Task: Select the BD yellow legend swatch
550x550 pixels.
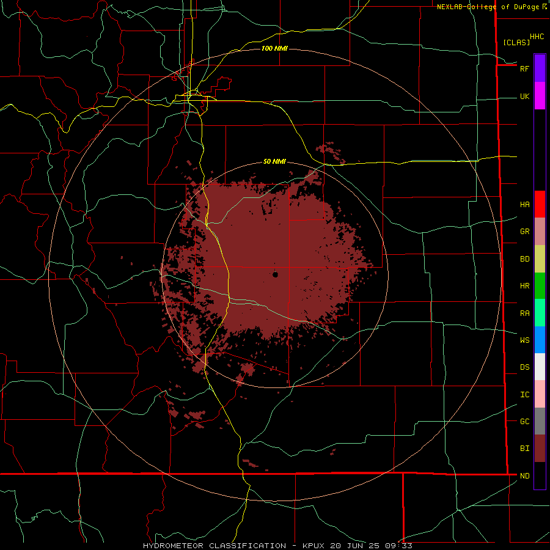Action: [x=540, y=259]
